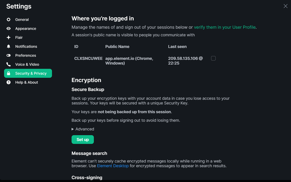The height and width of the screenshot is (182, 291).
Task: Click the Security & Privacy lock icon
Action: tap(9, 74)
